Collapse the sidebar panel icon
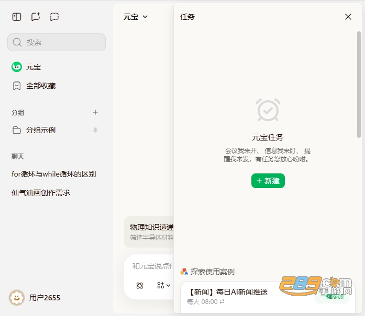The image size is (365, 316). point(17,17)
